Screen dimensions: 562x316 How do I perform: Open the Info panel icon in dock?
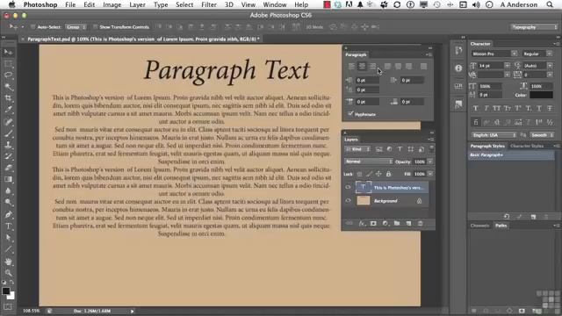click(458, 68)
